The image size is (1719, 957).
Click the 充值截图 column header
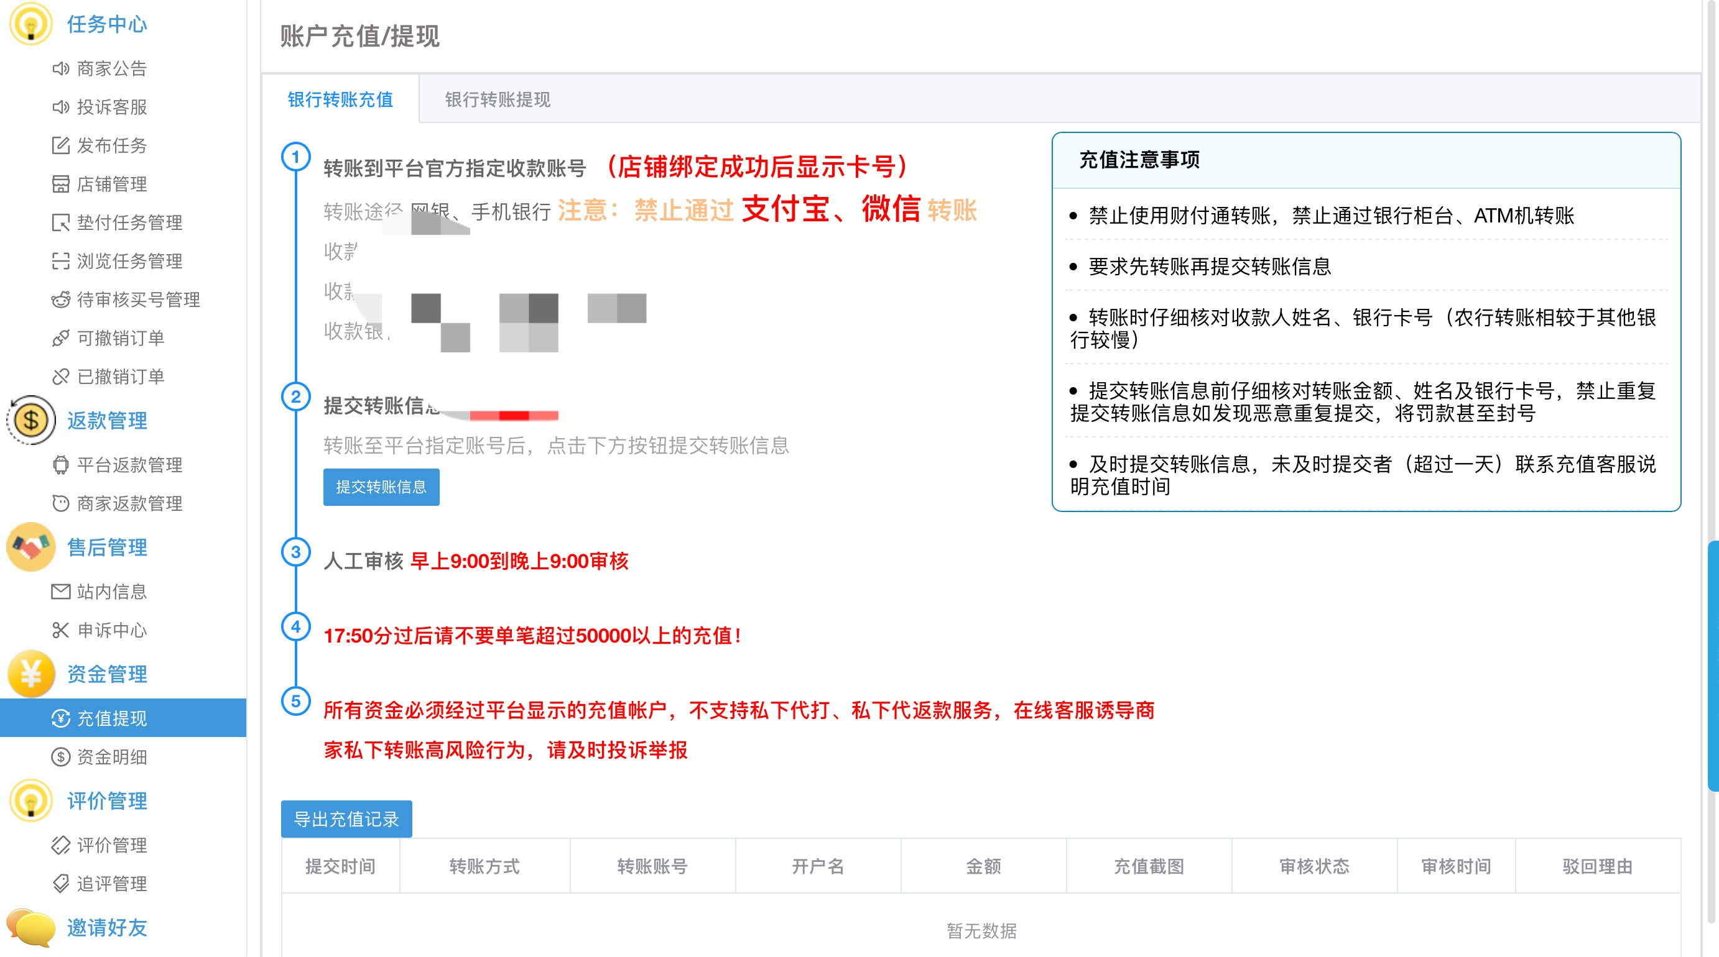tap(1149, 866)
